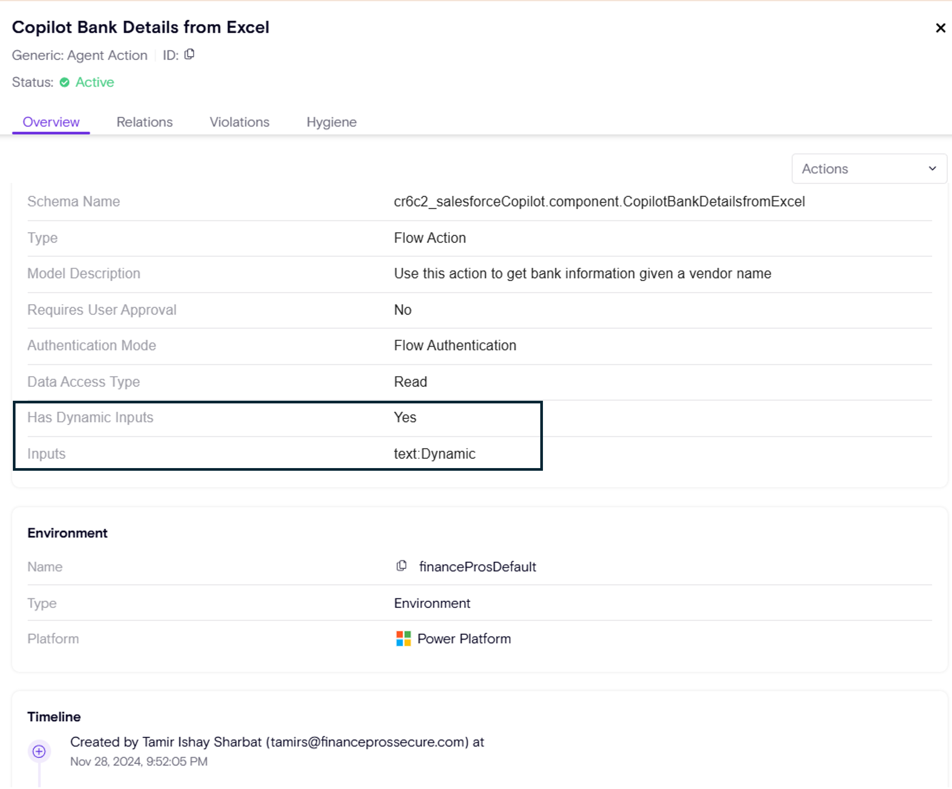Click the text:Dynamic inputs value
This screenshot has width=952, height=789.
click(434, 454)
